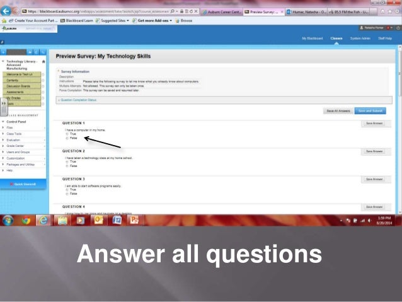This screenshot has width=402, height=302.
Task: Switch to the Homer, Natasha Outlook tab
Action: (306, 12)
